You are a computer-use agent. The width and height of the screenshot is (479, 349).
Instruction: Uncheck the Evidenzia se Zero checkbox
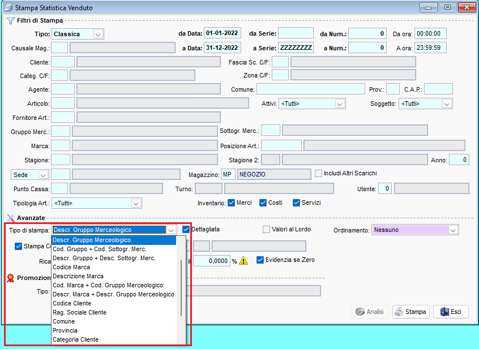tap(260, 260)
